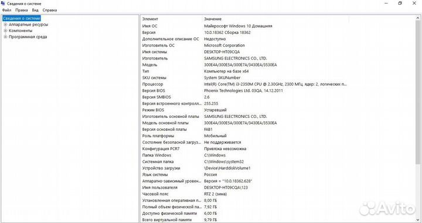The image size is (422, 223).
Task: Select the Версия row label
Action: [x=149, y=33]
